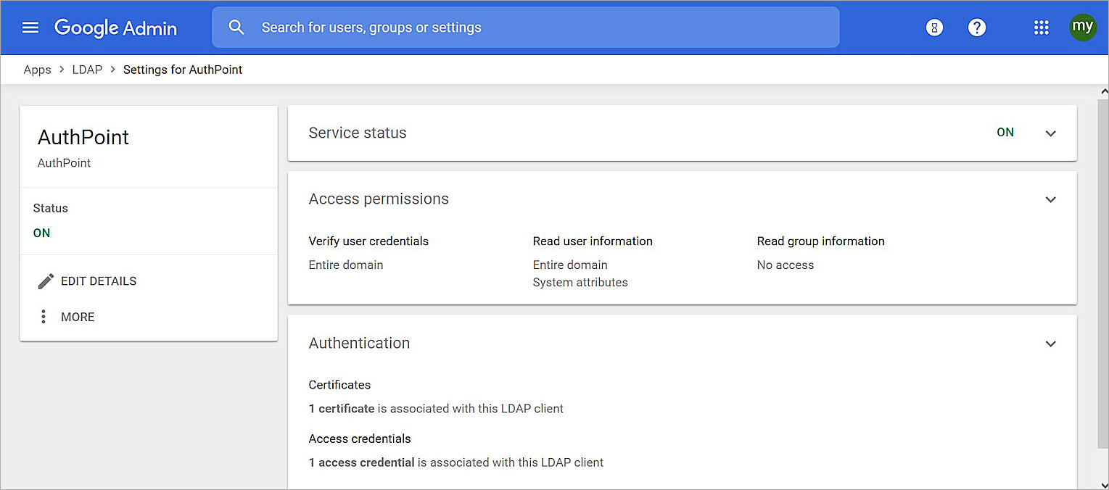Collapse the Access permissions section
Image resolution: width=1109 pixels, height=490 pixels.
coord(1050,199)
